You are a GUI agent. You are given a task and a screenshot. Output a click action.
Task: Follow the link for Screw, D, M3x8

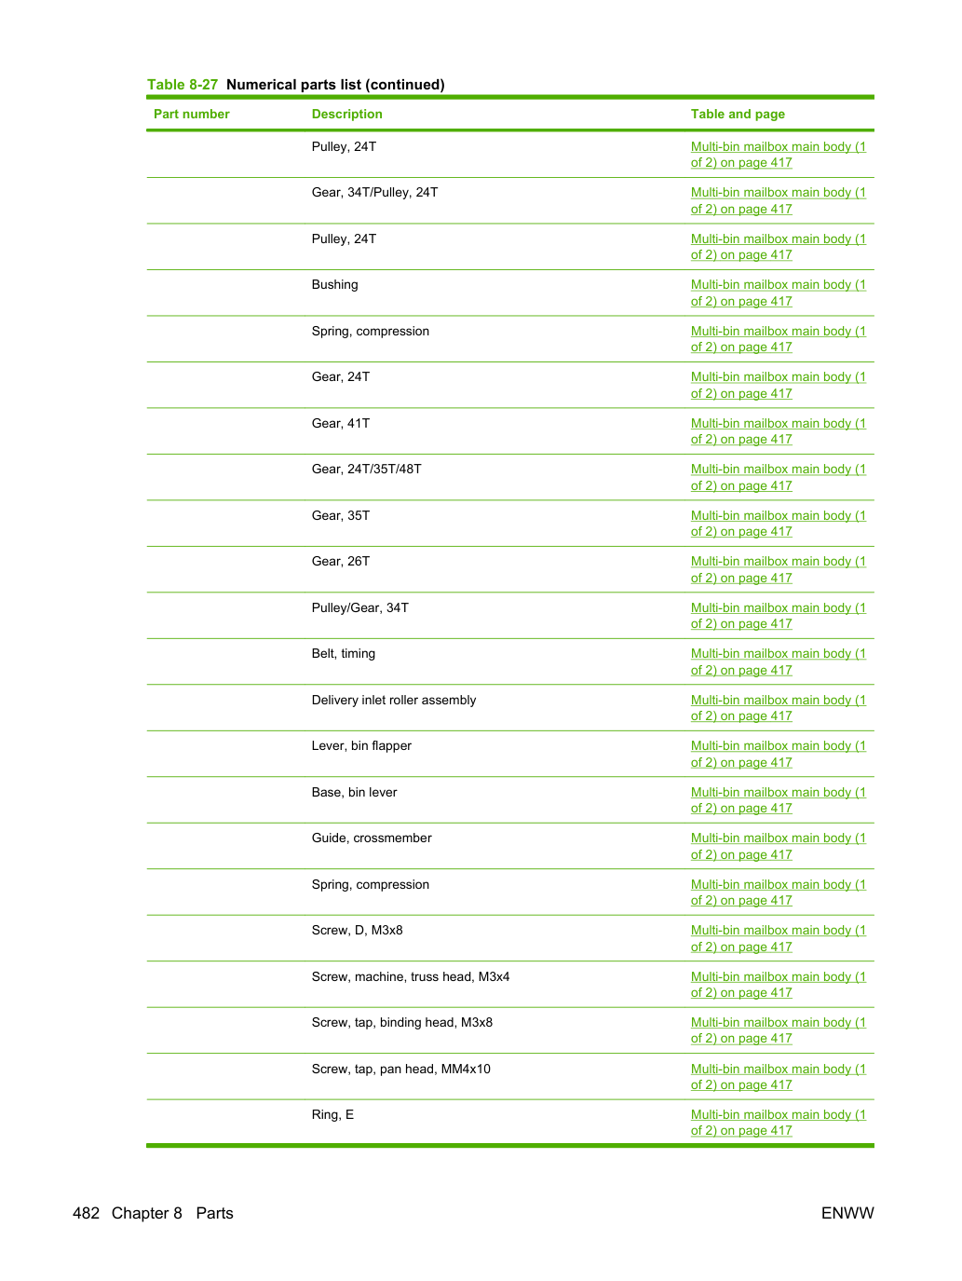pyautogui.click(x=778, y=939)
